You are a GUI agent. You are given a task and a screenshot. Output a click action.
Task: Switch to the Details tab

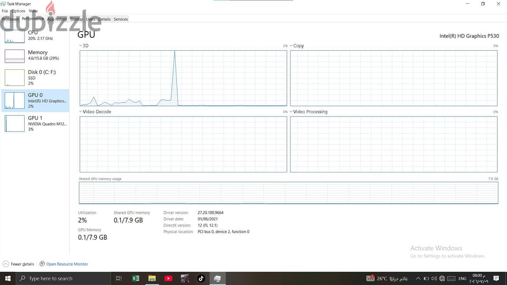pos(105,19)
